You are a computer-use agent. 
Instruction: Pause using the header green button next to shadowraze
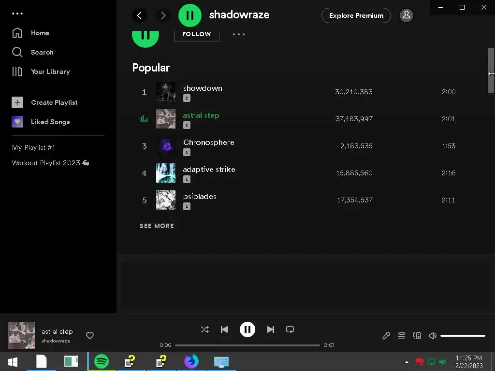coord(189,15)
